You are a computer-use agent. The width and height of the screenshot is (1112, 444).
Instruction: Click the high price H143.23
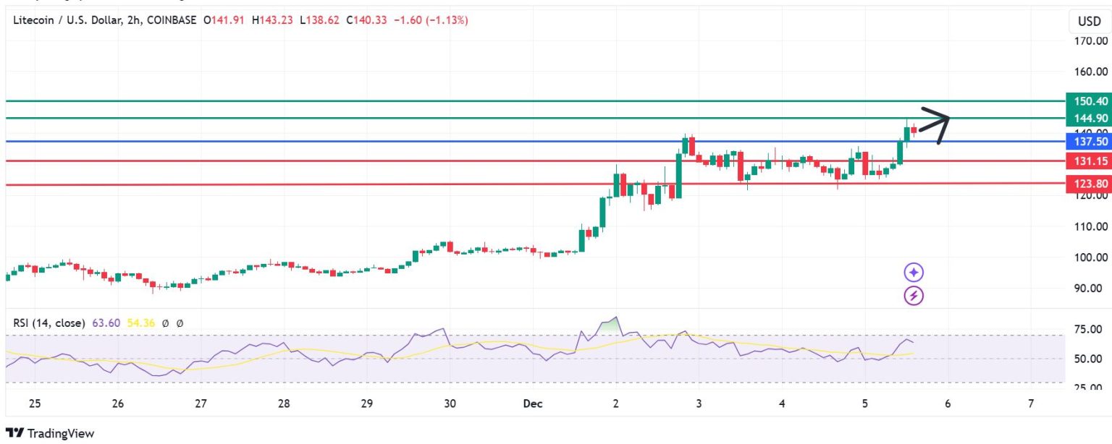272,20
